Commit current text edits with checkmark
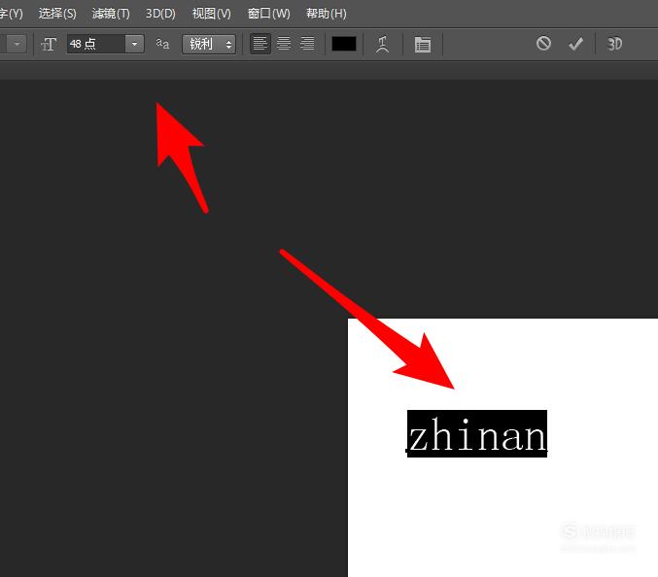658x577 pixels. (x=575, y=44)
